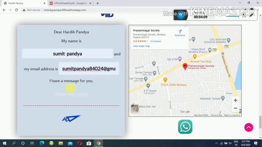The height and width of the screenshot is (147, 262).
Task: Click the Mahakali Temple map marker
Action: pyautogui.click(x=223, y=98)
